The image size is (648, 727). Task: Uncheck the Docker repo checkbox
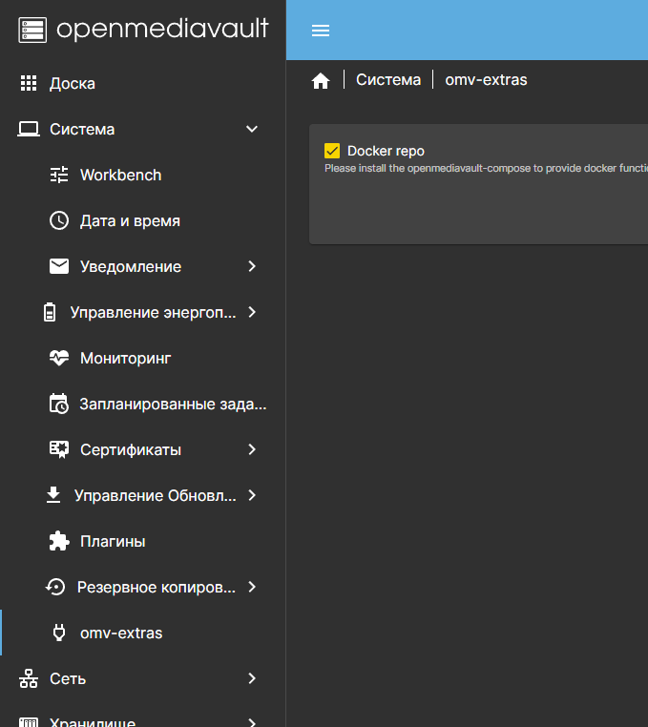tap(332, 151)
